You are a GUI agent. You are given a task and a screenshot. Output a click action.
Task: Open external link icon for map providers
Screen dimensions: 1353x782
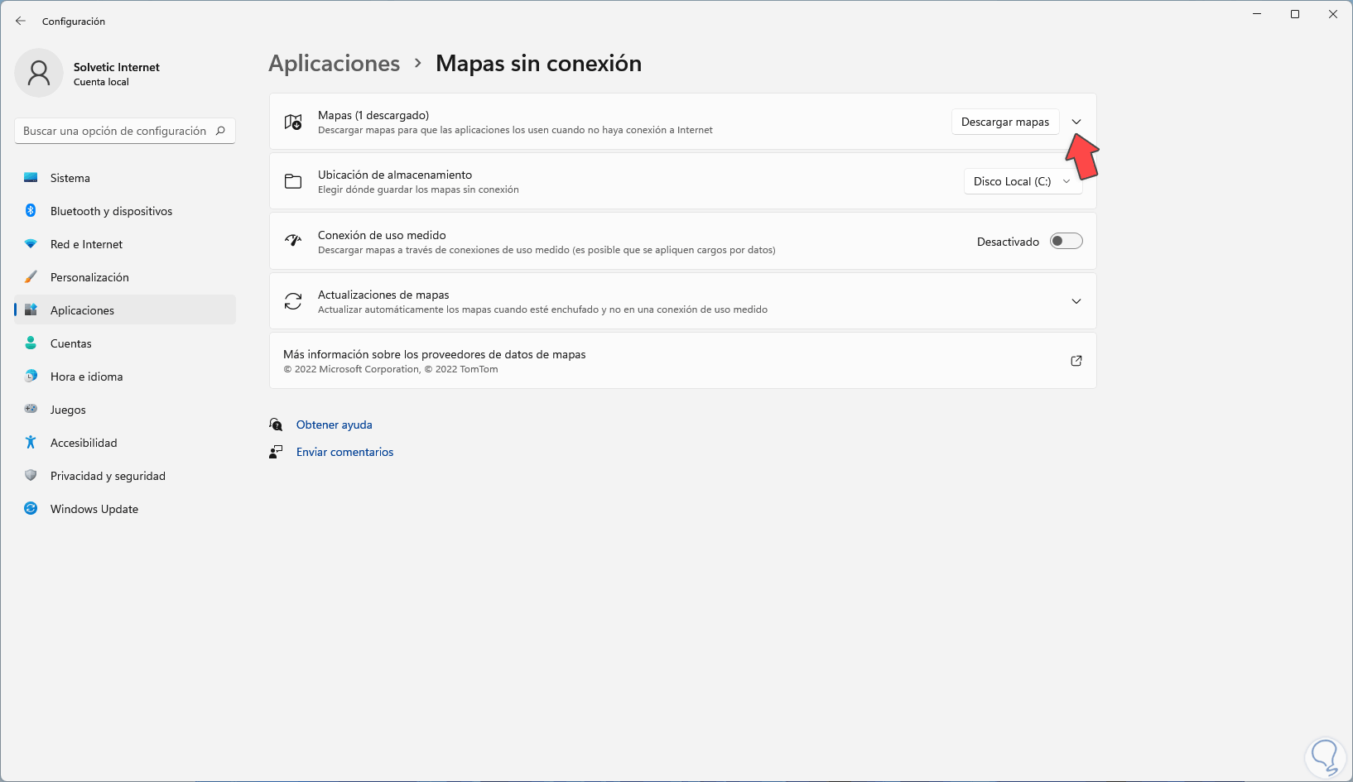point(1076,361)
